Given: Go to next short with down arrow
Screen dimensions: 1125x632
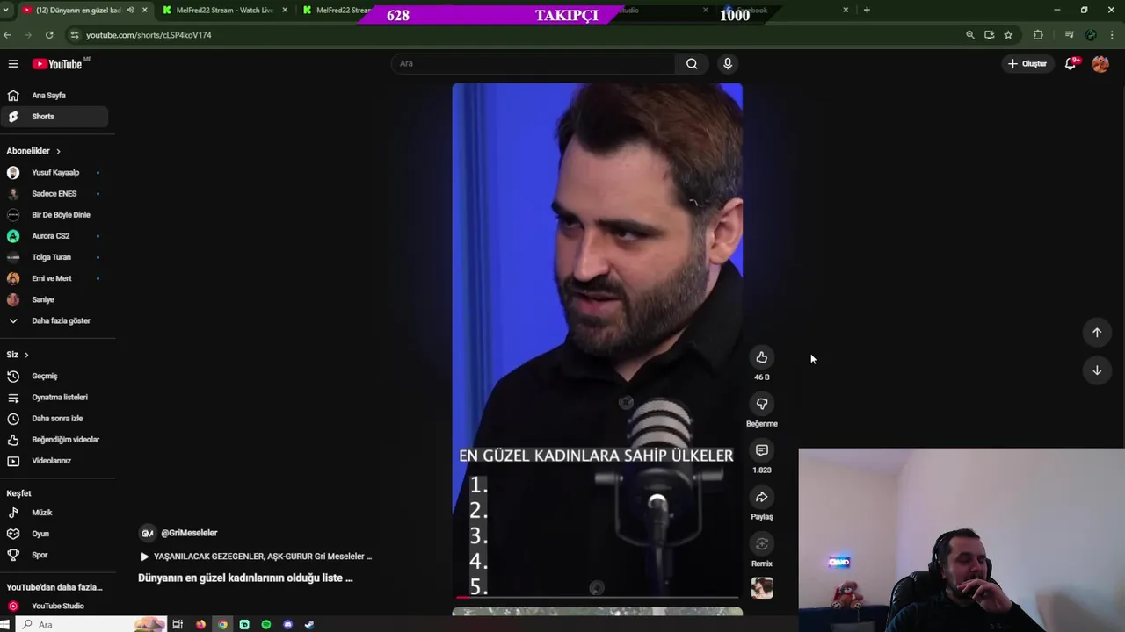Looking at the screenshot, I should pyautogui.click(x=1097, y=370).
